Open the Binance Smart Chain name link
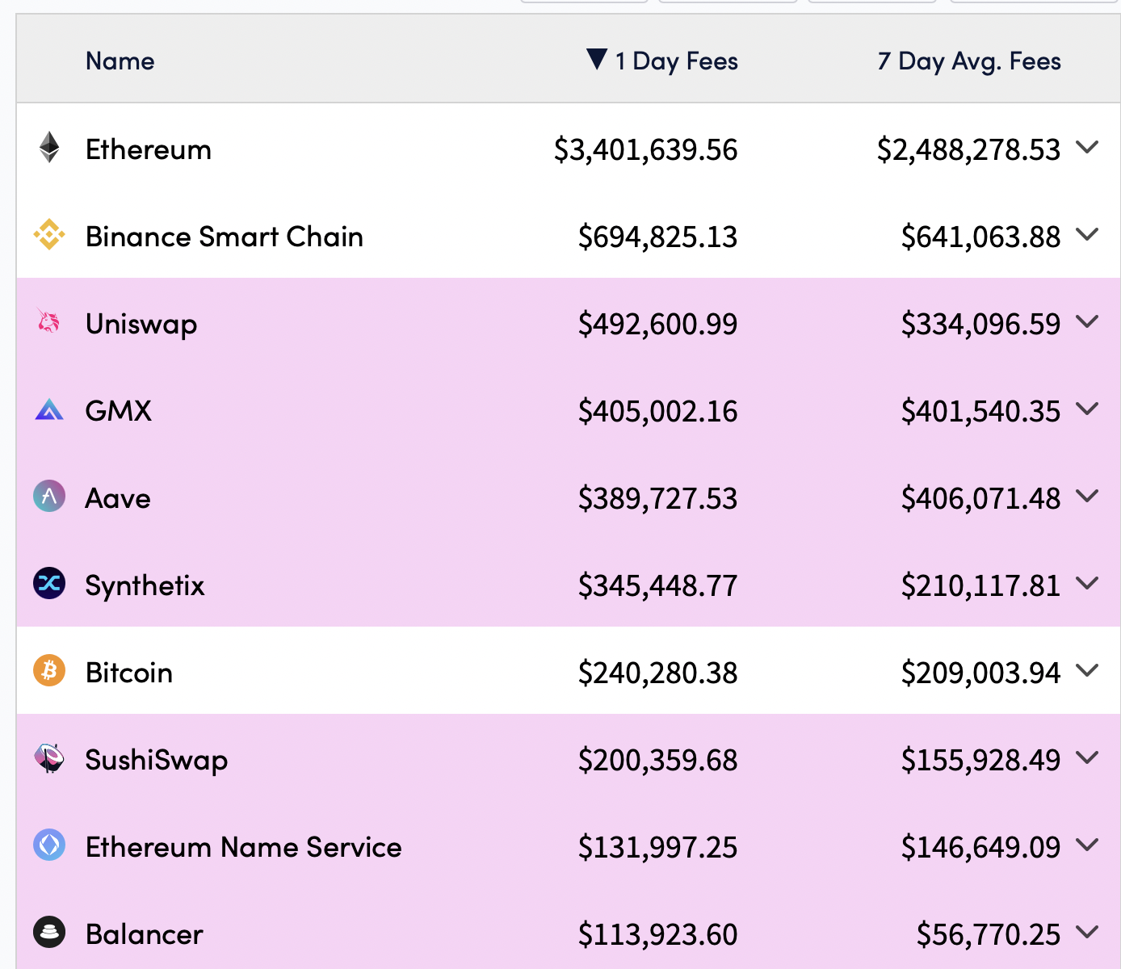Image resolution: width=1121 pixels, height=969 pixels. [x=225, y=237]
